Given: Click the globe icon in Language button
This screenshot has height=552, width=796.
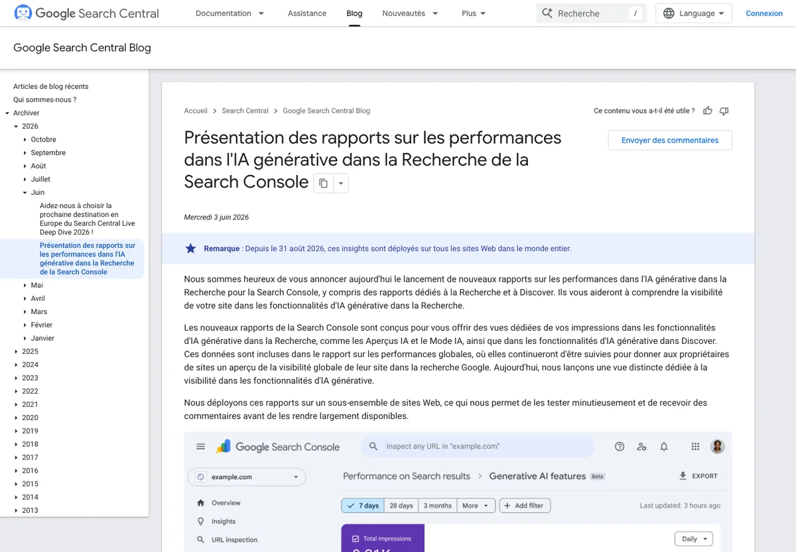Looking at the screenshot, I should pos(669,13).
